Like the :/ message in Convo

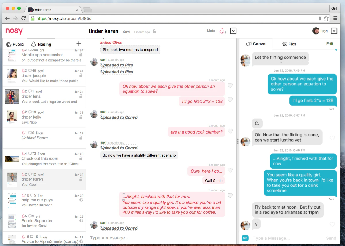coord(332,224)
